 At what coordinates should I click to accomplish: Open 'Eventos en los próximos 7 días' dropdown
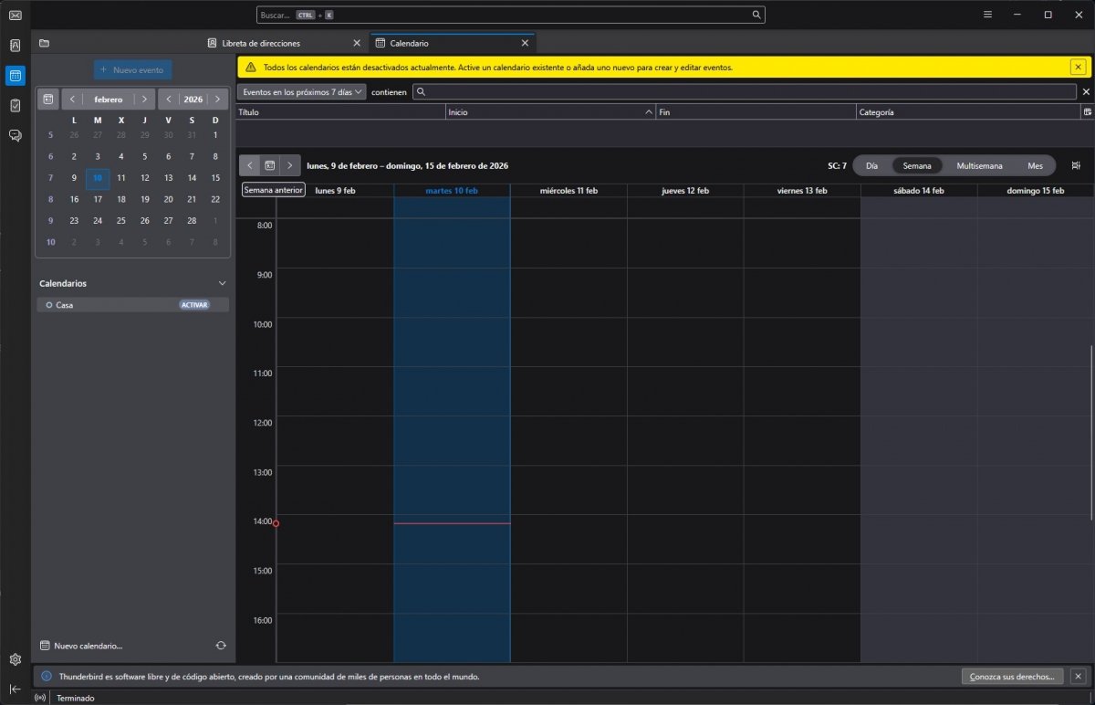pos(301,91)
